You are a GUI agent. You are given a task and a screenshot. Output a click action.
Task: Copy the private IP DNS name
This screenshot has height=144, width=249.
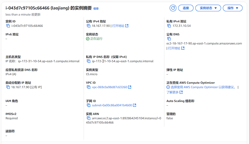click(88, 61)
